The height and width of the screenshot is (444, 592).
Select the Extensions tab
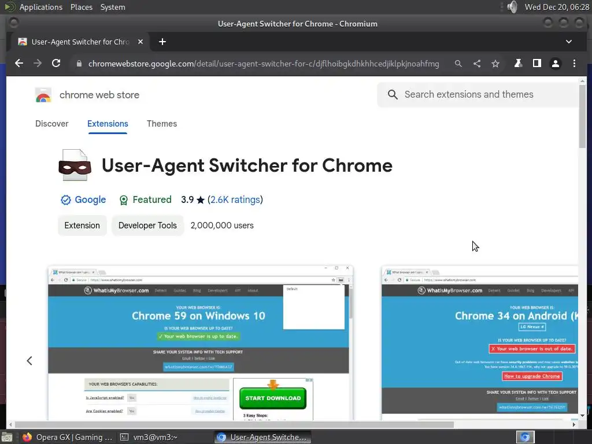click(108, 124)
